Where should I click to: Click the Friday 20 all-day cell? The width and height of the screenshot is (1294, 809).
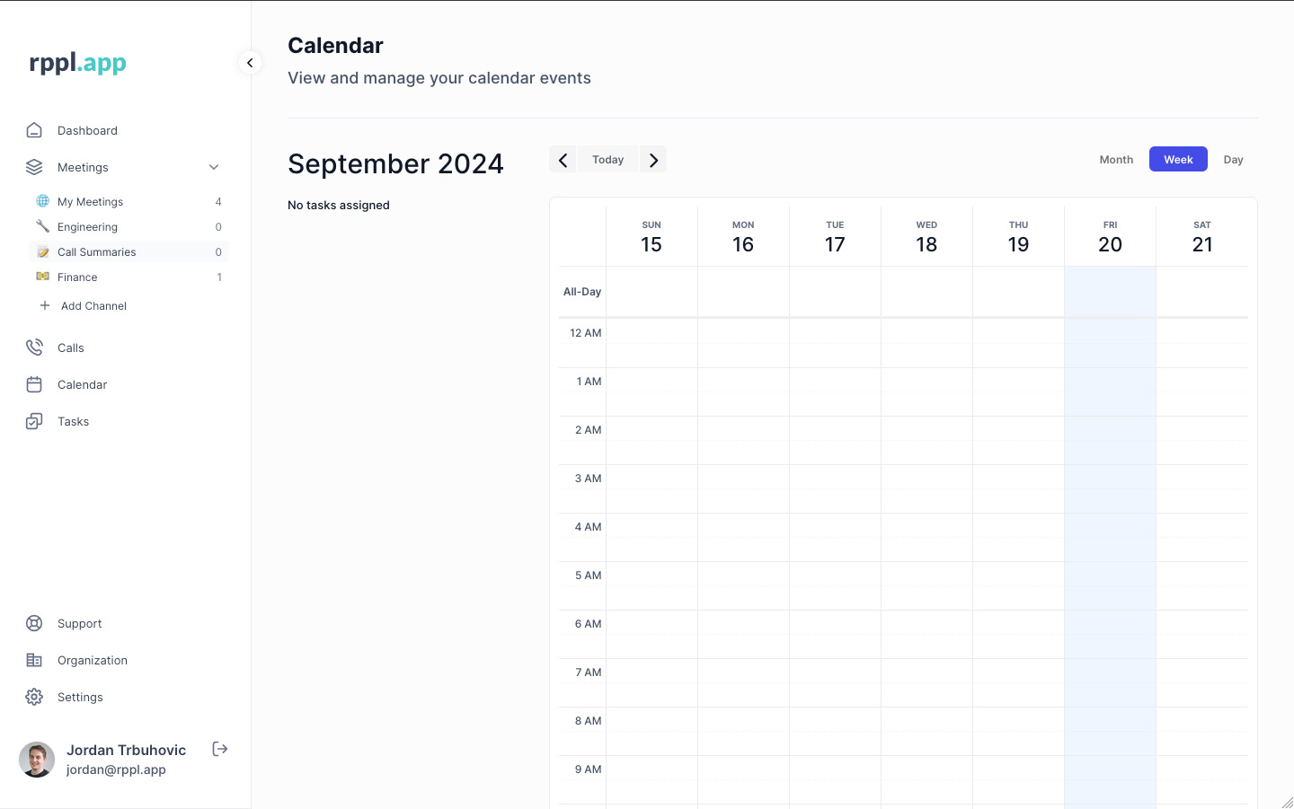point(1110,292)
